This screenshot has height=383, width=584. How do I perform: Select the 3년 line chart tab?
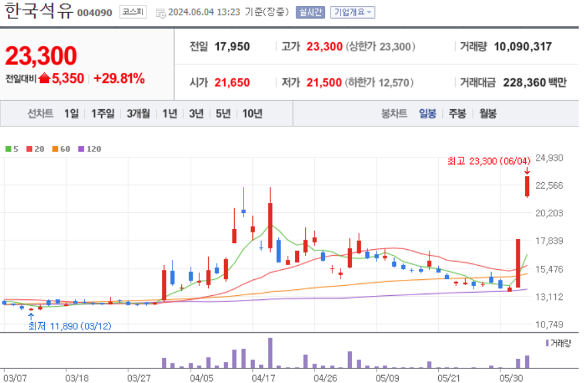coord(196,113)
